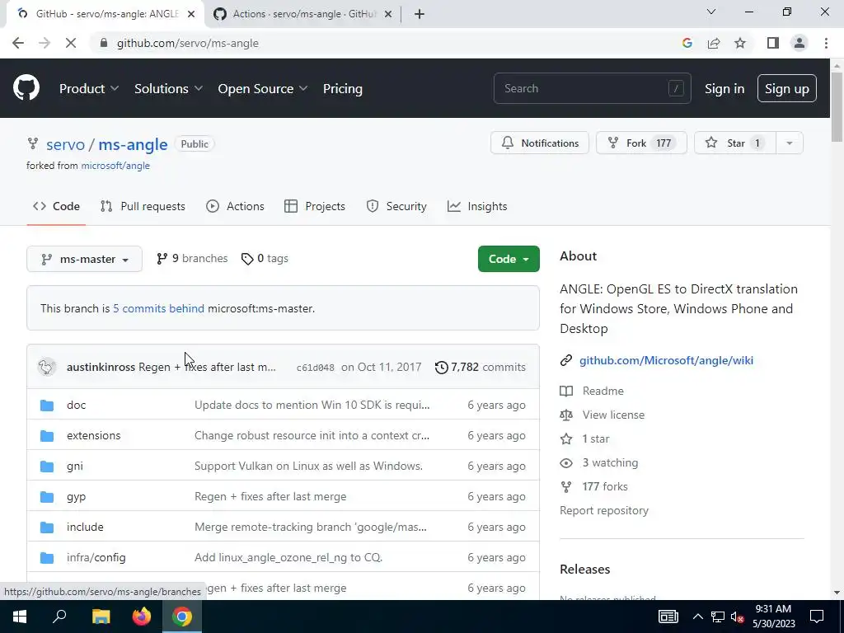Launch Firefox from taskbar
844x633 pixels.
(x=142, y=617)
